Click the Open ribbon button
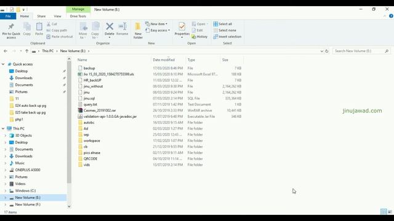 [x=200, y=24]
